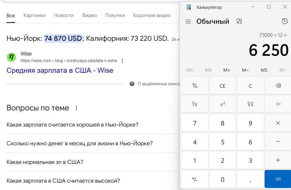Click the square root key

250,104
